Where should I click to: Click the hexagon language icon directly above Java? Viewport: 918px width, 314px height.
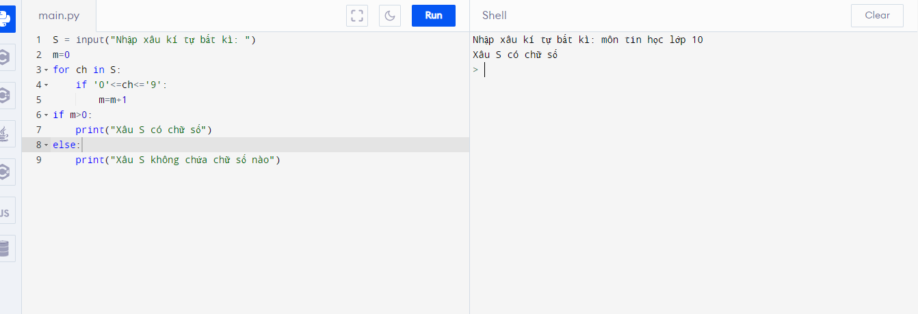[x=5, y=96]
